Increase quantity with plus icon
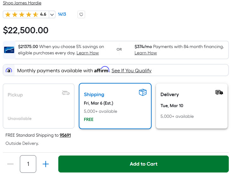The image size is (231, 175). click(x=46, y=164)
